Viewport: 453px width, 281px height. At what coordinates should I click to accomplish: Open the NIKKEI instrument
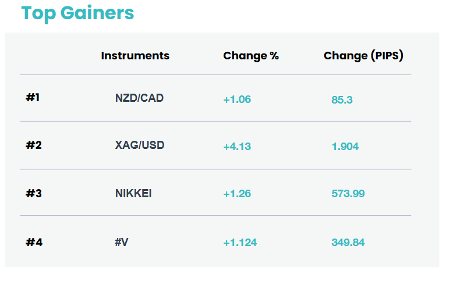point(133,193)
